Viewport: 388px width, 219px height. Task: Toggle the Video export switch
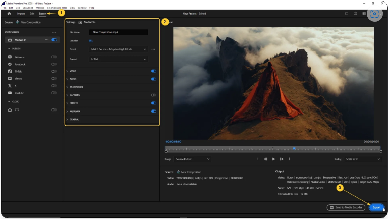154,71
